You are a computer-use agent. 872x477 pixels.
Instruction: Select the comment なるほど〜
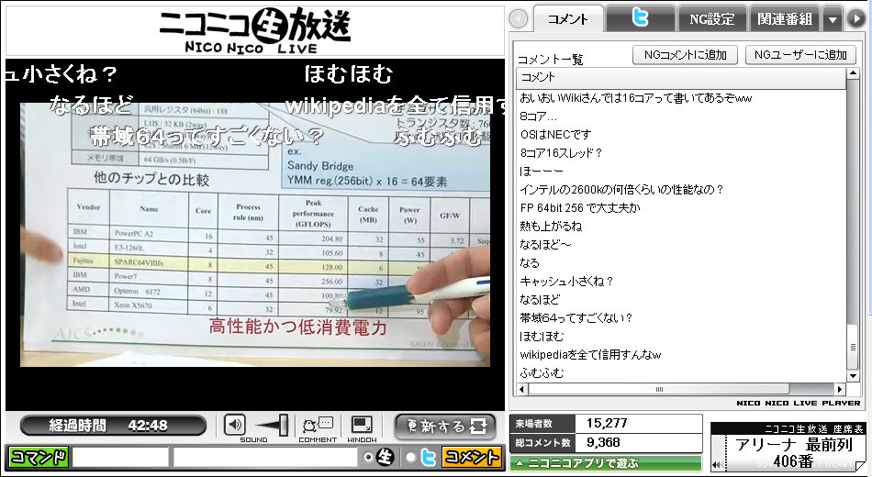click(x=545, y=245)
